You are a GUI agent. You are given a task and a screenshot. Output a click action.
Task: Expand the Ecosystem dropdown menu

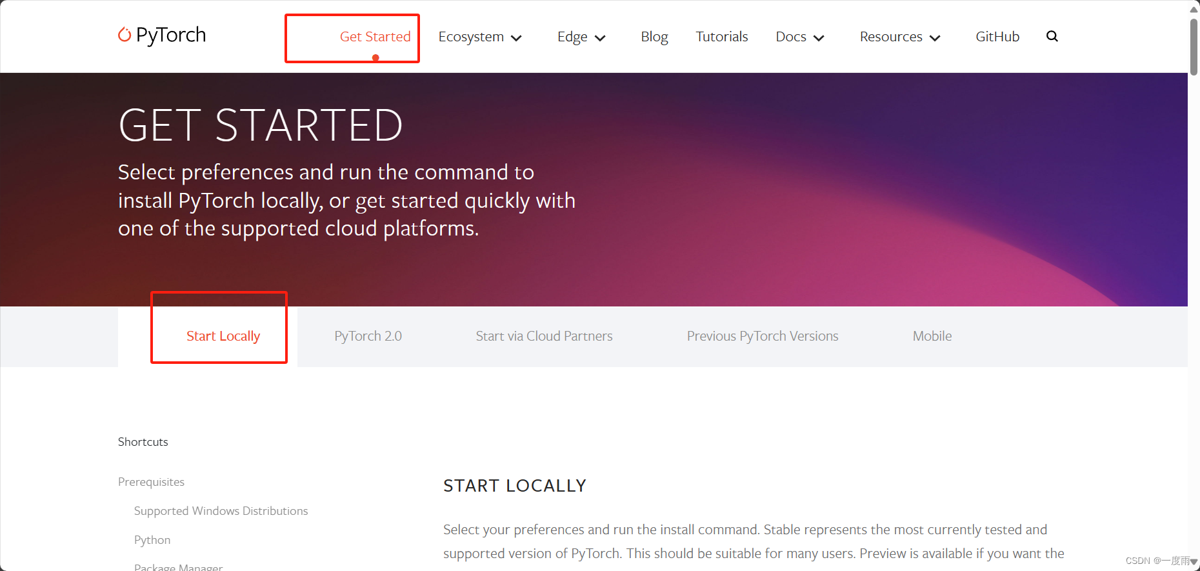(480, 37)
